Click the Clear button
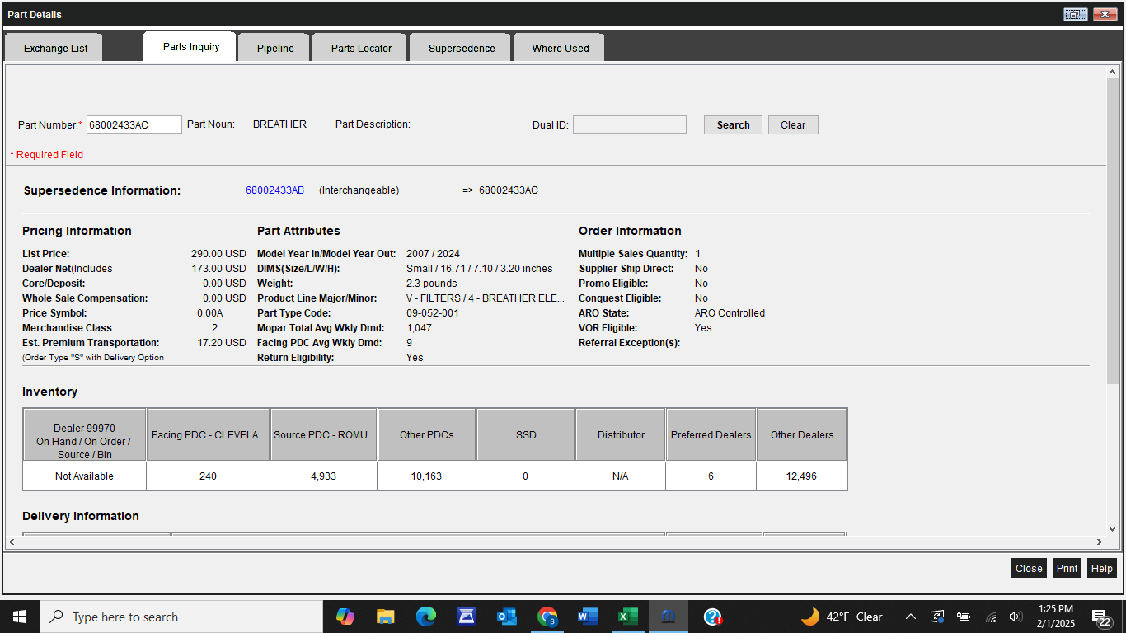This screenshot has width=1126, height=633. click(x=793, y=125)
